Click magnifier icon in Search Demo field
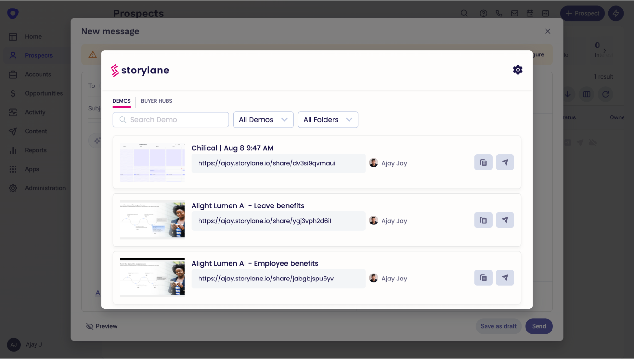 pyautogui.click(x=123, y=120)
